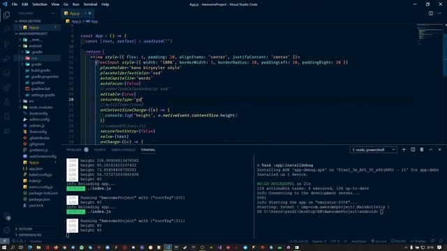Image resolution: width=447 pixels, height=251 pixels.
Task: Open index.js in the explorer
Action: click(34, 181)
